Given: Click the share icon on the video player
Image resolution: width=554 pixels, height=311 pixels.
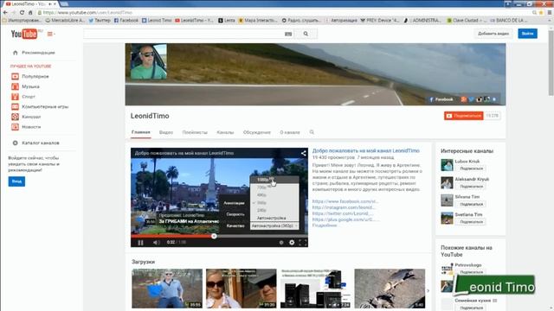Looking at the screenshot, I should pos(303,153).
